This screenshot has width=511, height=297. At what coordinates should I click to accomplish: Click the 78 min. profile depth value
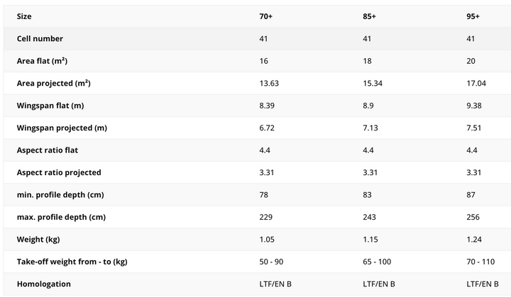[x=264, y=195]
